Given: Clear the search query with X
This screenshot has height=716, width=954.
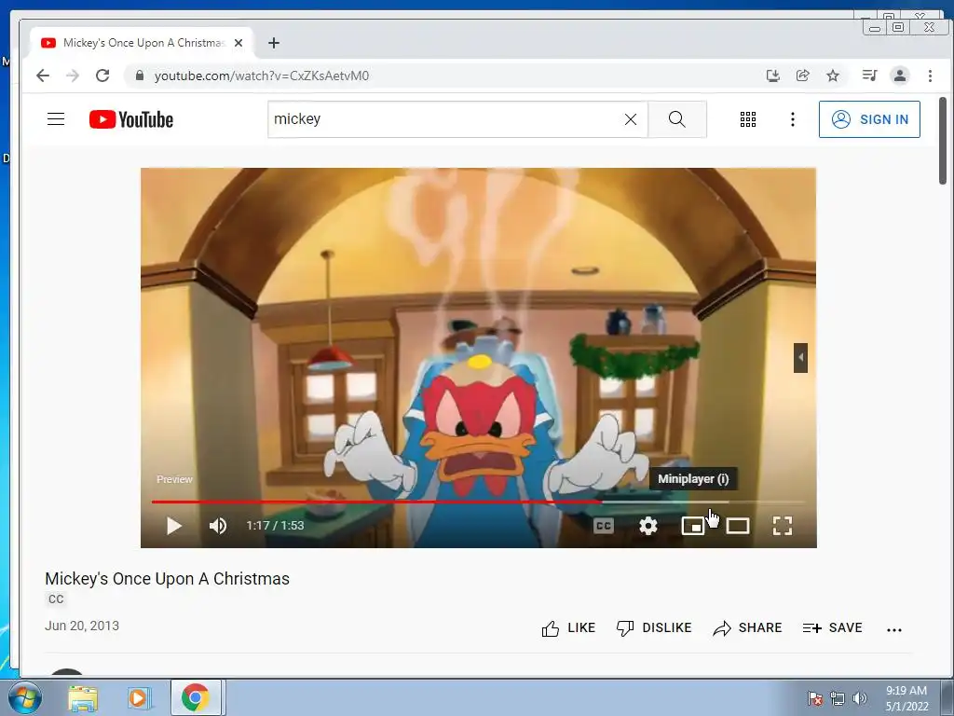Looking at the screenshot, I should tap(631, 119).
